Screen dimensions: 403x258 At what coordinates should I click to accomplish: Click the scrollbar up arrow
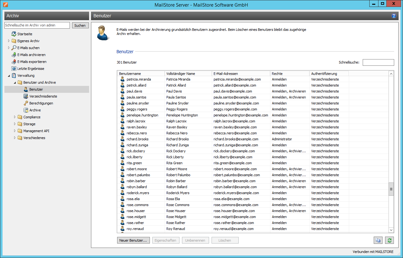(391, 74)
